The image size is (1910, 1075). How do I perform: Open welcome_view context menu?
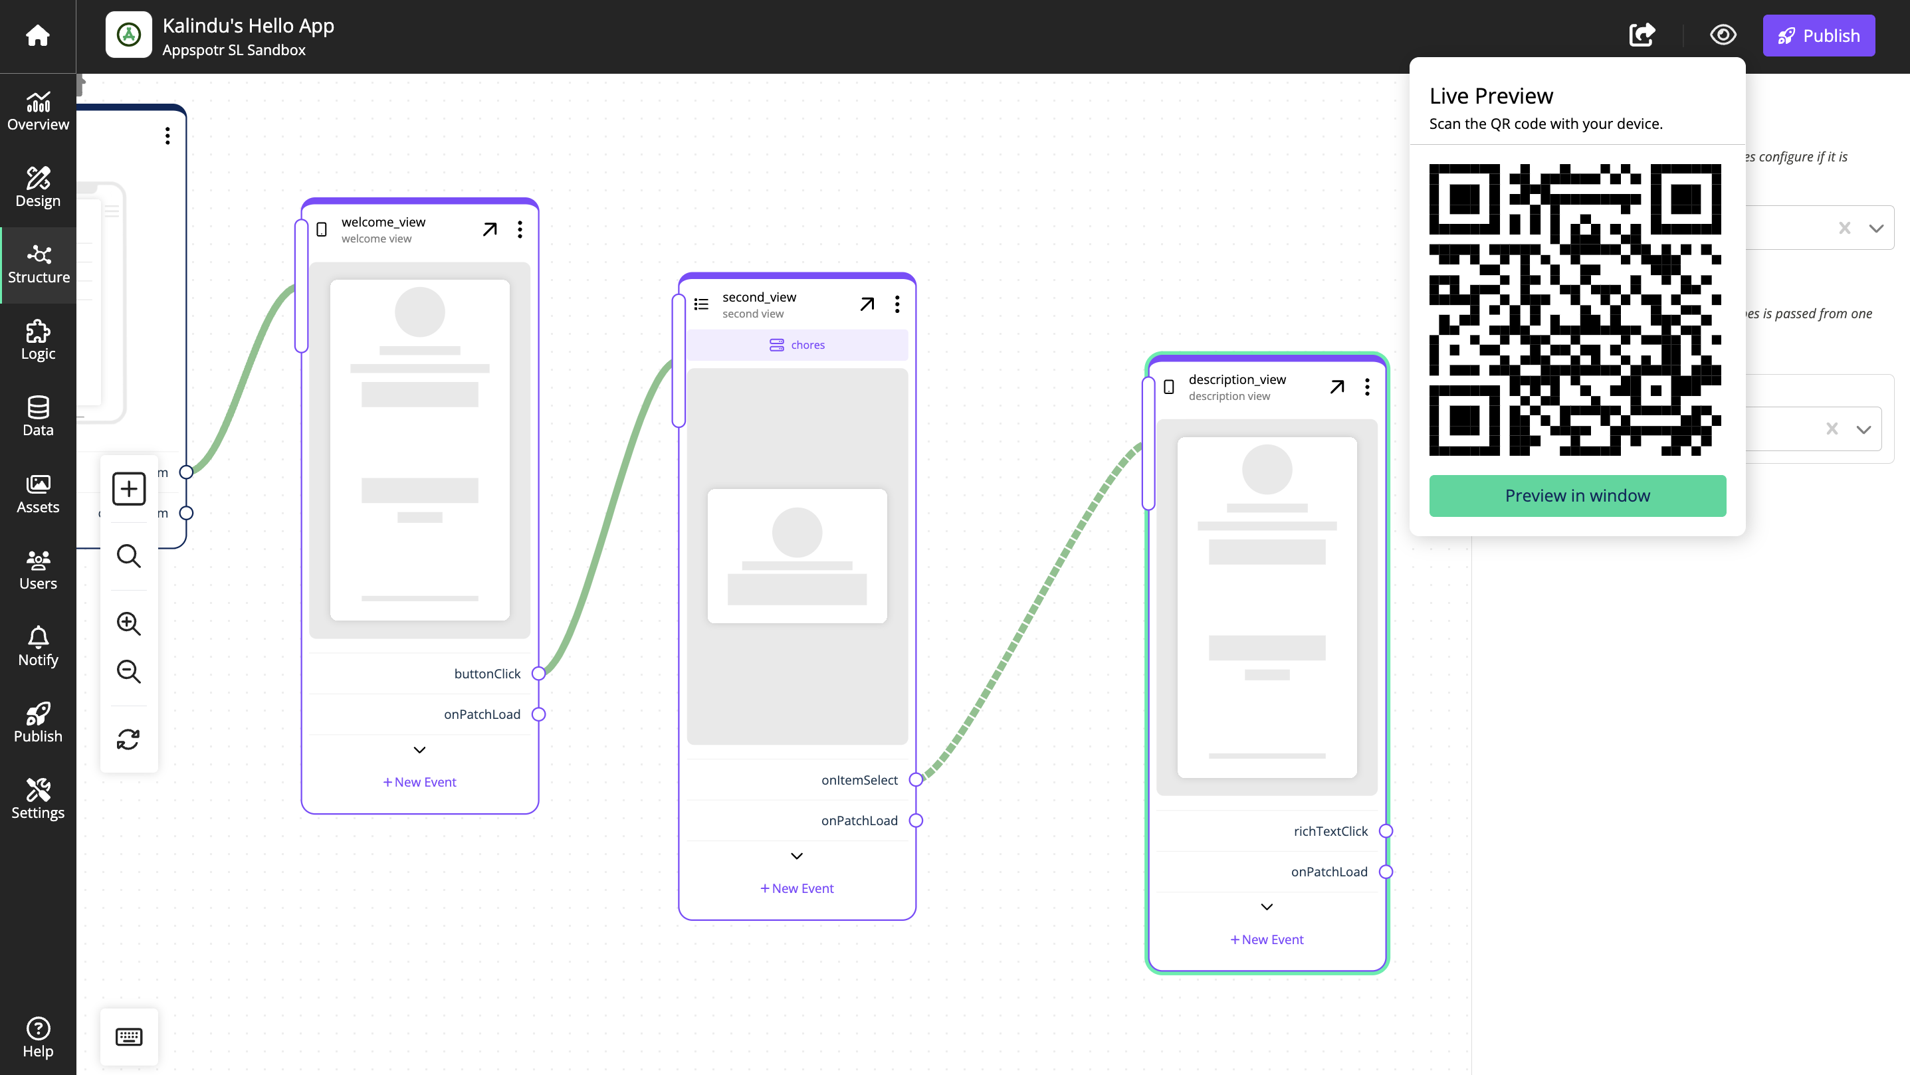coord(520,229)
